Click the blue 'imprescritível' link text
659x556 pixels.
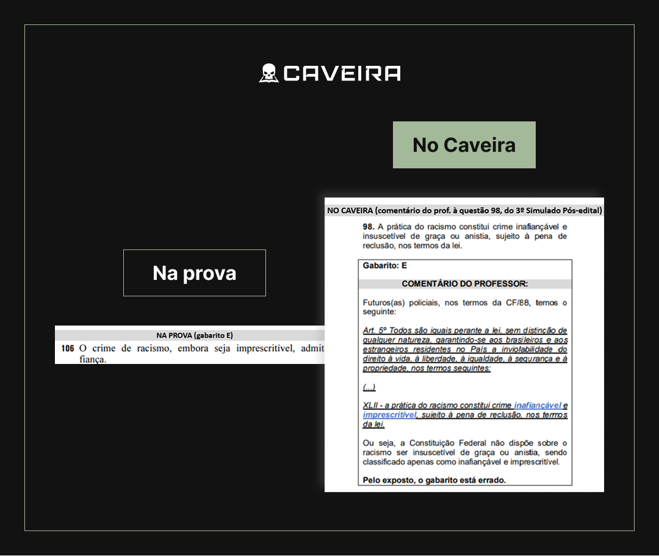(x=389, y=415)
